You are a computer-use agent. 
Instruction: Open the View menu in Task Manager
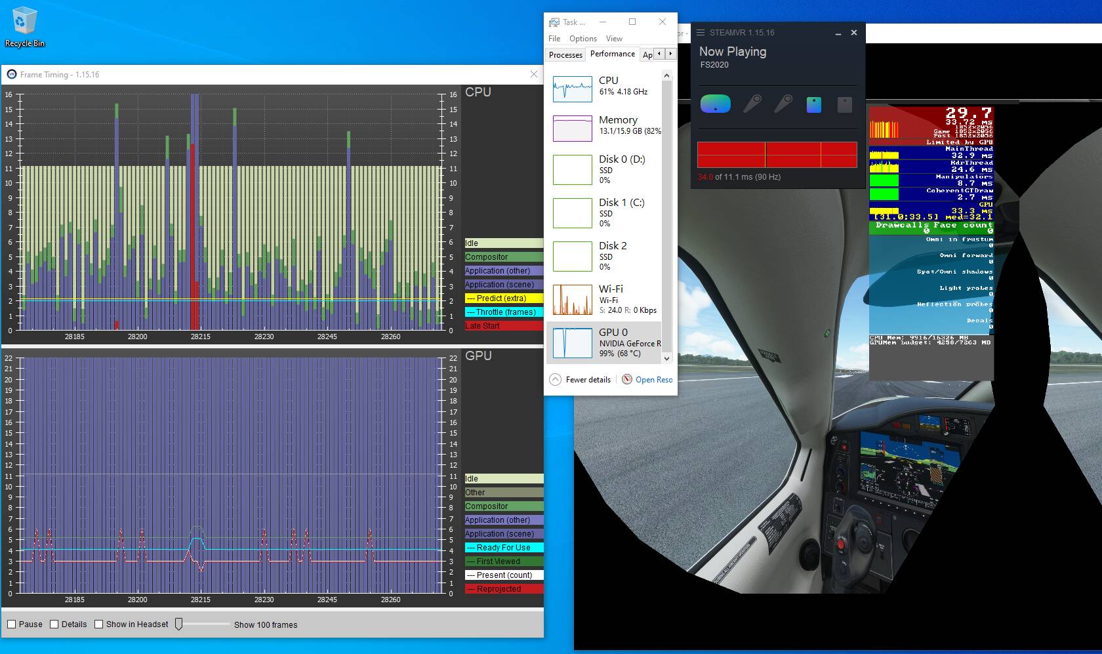[x=614, y=39]
